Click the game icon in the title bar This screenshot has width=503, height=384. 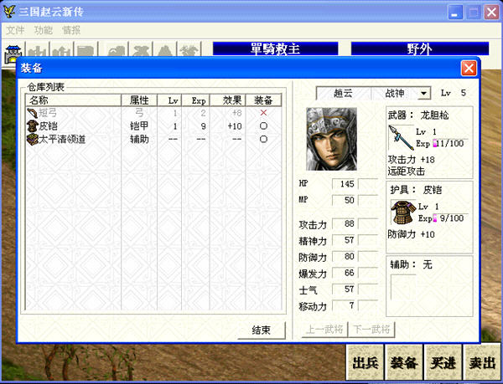pyautogui.click(x=8, y=12)
